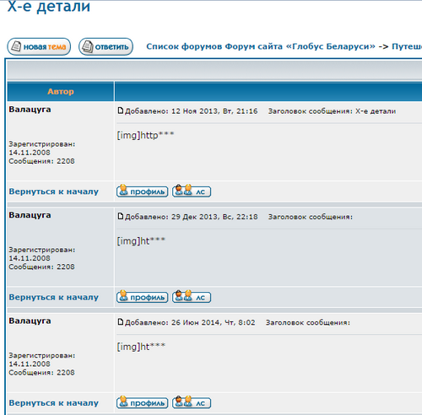Image resolution: width=422 pixels, height=415 pixels.
Task: Open 'Список форумов Форум сайта Глобус Беларуси' link
Action: [x=261, y=46]
